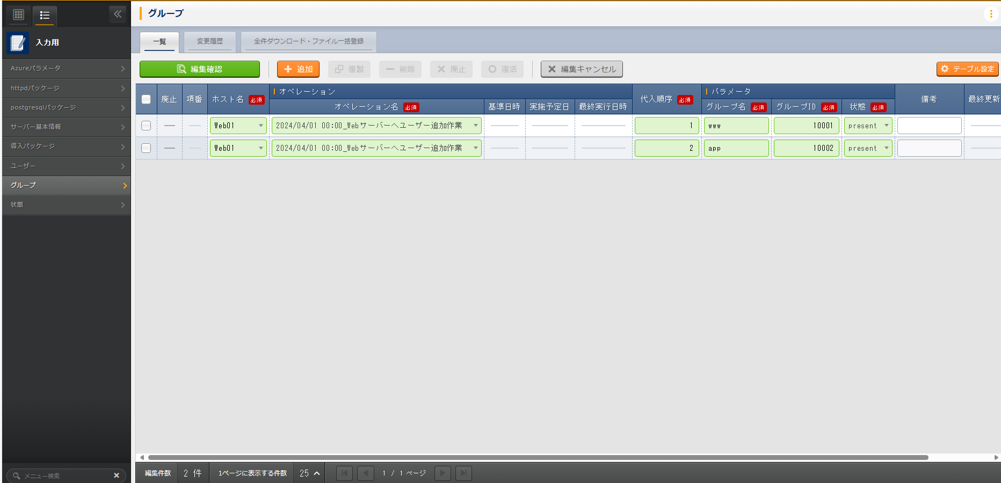The image size is (1001, 483).
Task: Check the second row checkbox
Action: (x=146, y=148)
